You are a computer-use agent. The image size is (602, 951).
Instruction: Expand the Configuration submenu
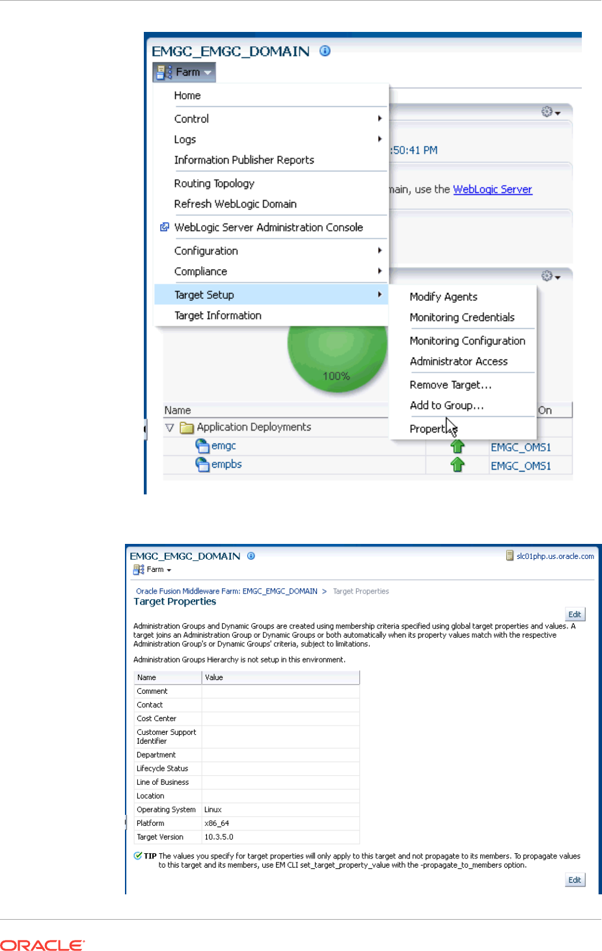pyautogui.click(x=271, y=251)
